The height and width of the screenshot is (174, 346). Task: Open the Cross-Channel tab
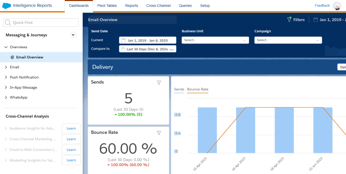coord(158,6)
